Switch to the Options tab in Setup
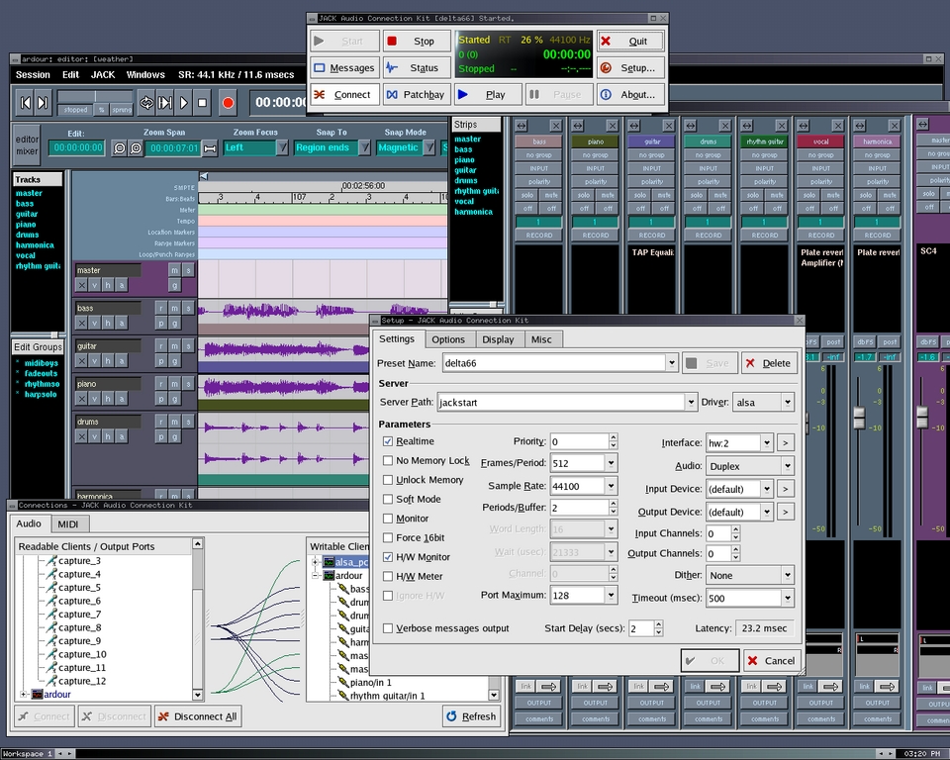The width and height of the screenshot is (950, 760). coord(447,339)
